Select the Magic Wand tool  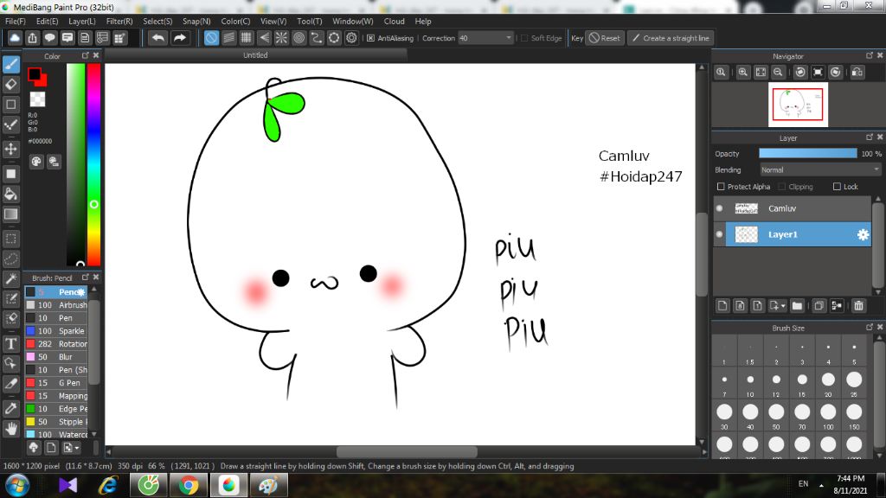coord(10,279)
